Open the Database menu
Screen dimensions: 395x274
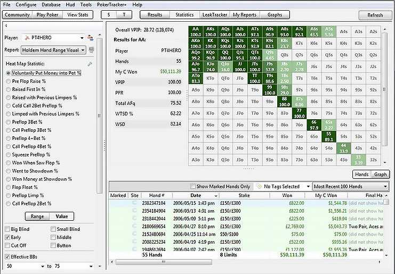point(51,5)
